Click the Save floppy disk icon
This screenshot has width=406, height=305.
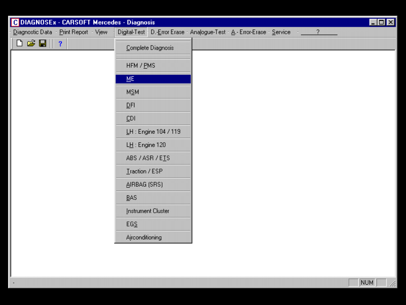[x=42, y=43]
